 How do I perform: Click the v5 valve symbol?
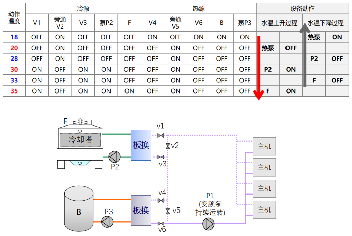pos(167,211)
